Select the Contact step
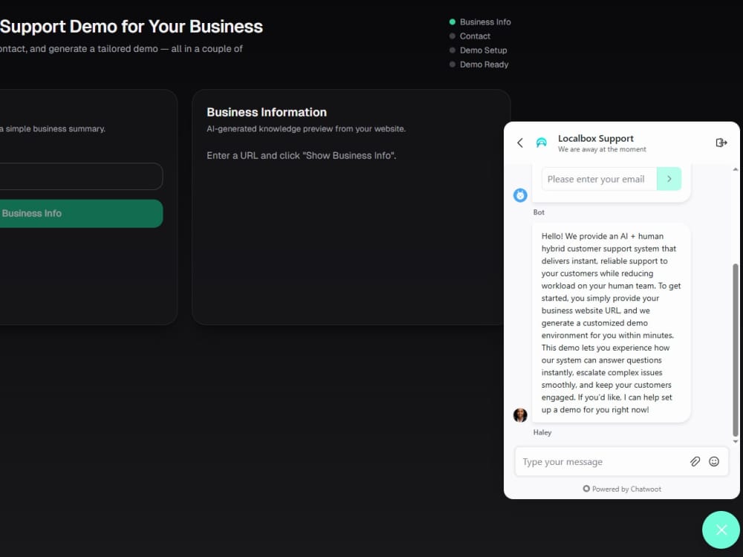 (x=470, y=36)
